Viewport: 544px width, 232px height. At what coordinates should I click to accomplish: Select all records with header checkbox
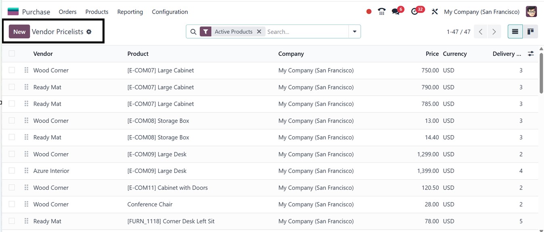12,53
